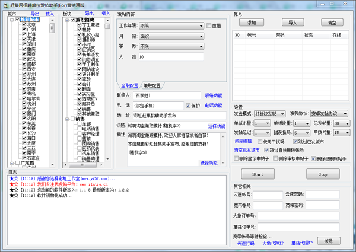
Task: Click the 添加 account button
Action: 252,23
